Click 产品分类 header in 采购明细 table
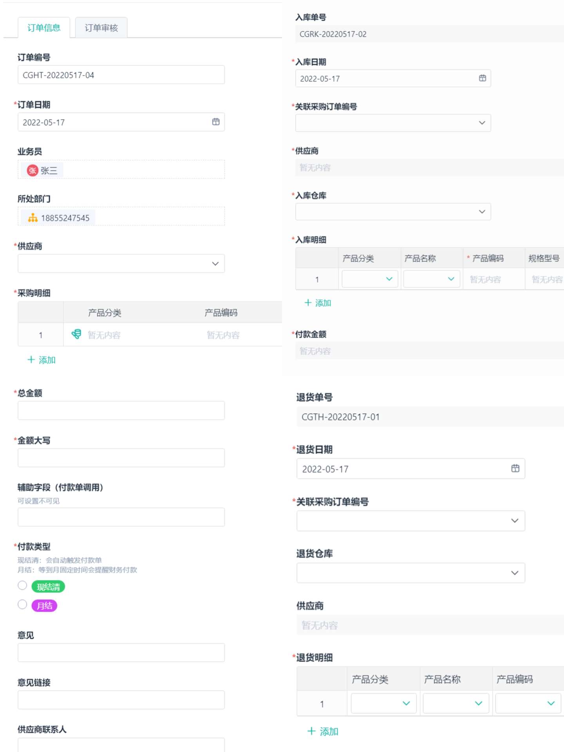This screenshot has height=752, width=564. [x=105, y=313]
